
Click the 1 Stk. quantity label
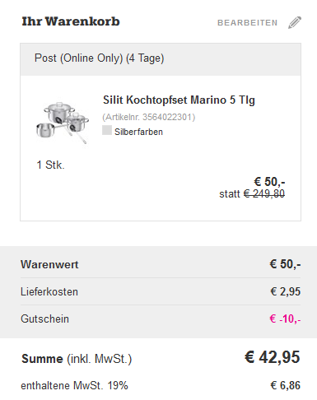click(50, 165)
